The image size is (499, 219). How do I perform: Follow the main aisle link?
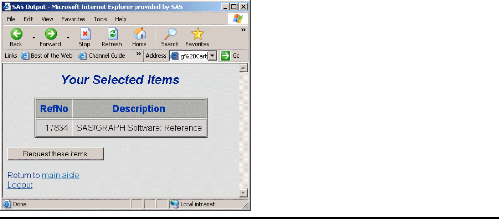(61, 176)
